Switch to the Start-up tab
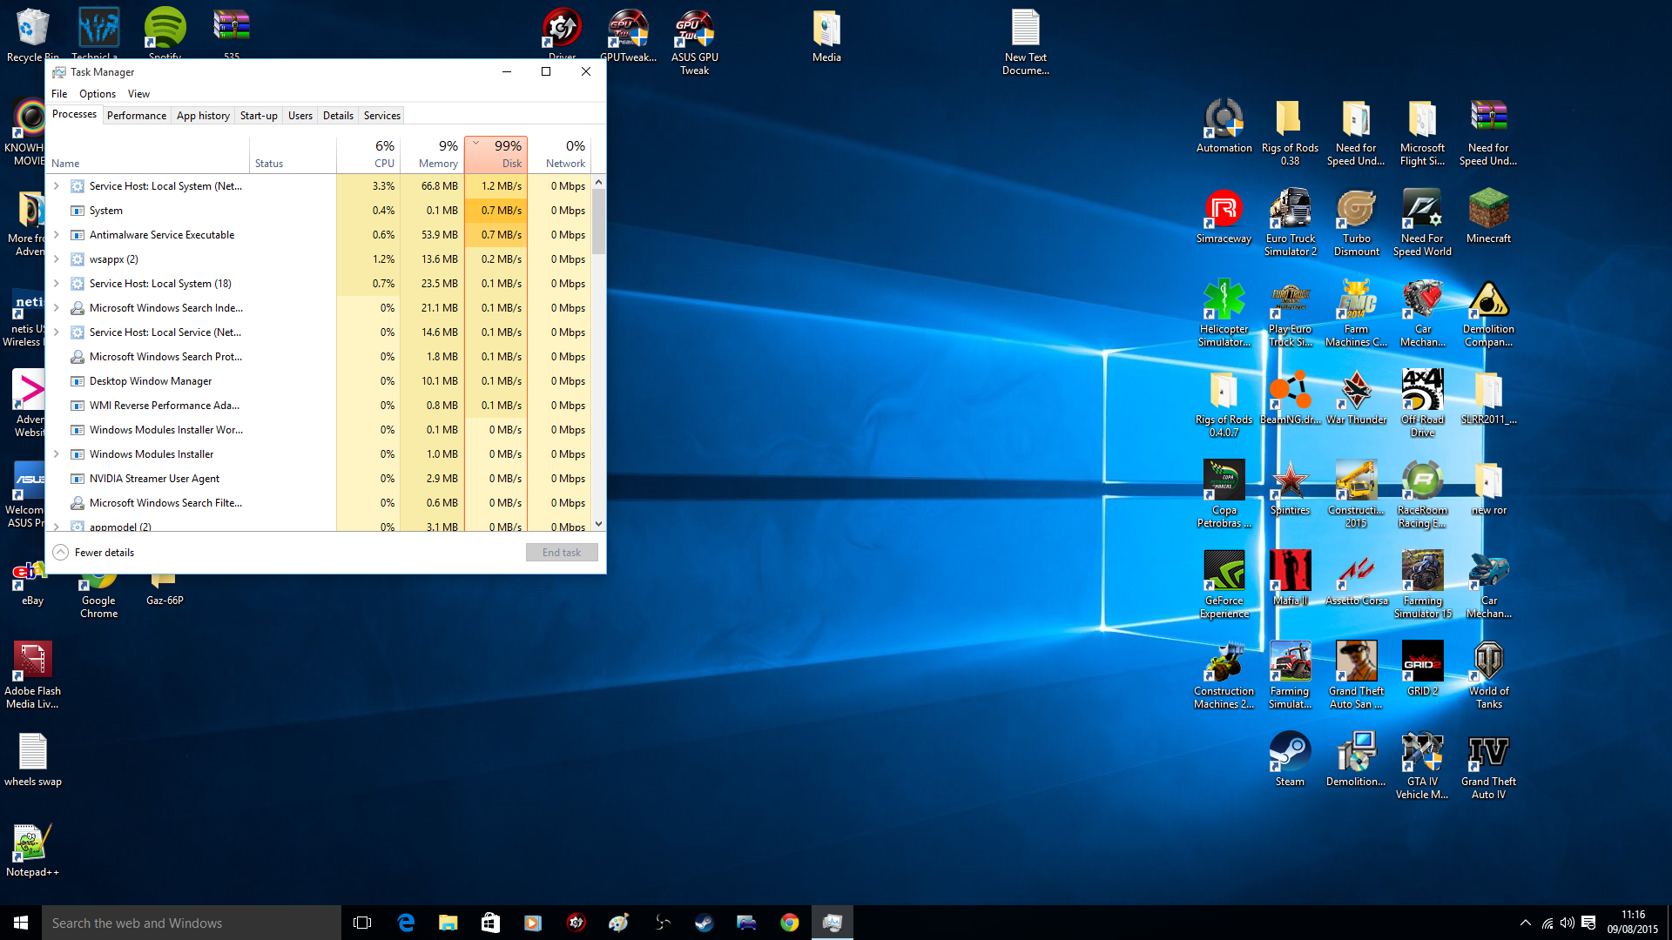The image size is (1672, 940). click(259, 116)
